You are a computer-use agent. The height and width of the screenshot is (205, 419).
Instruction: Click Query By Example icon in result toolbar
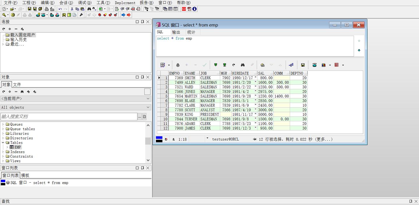(262, 65)
